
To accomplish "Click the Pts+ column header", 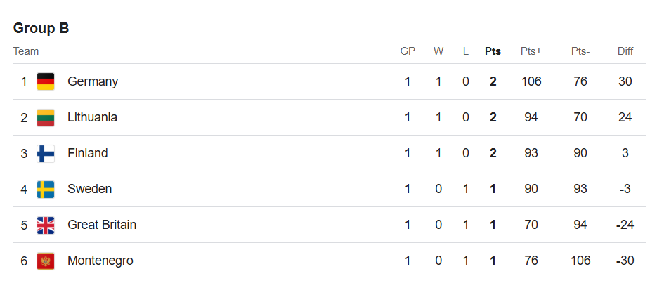I will (x=531, y=51).
